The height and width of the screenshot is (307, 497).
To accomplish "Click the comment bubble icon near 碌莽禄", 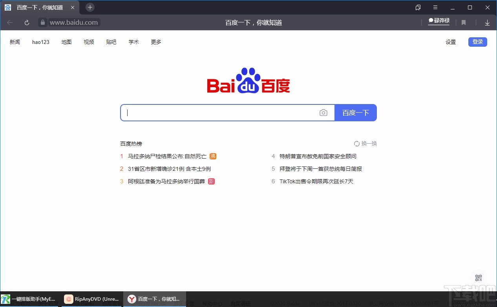I will [x=431, y=20].
